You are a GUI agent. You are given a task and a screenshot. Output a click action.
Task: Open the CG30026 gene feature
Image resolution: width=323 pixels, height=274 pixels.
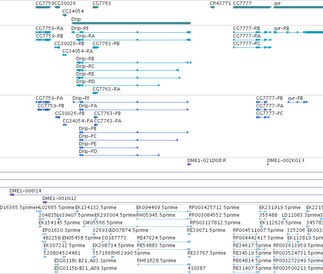(57, 7)
